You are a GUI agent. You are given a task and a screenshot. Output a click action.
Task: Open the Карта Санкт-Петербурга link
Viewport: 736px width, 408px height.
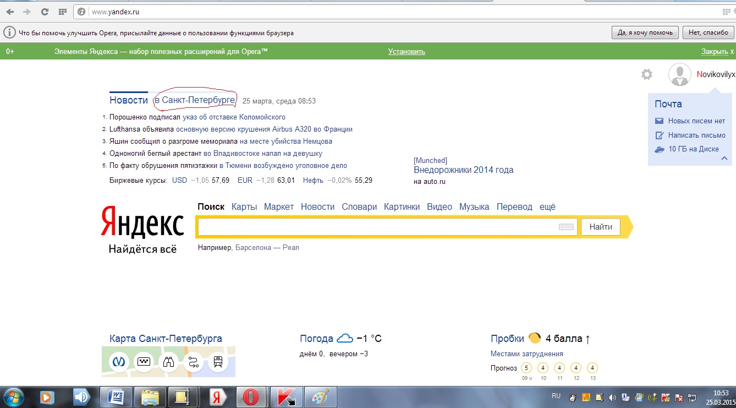[x=166, y=339]
